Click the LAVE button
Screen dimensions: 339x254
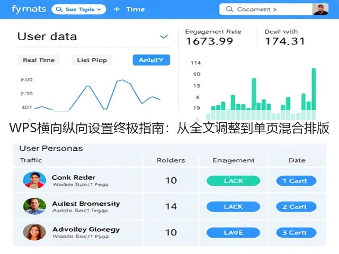pyautogui.click(x=233, y=233)
